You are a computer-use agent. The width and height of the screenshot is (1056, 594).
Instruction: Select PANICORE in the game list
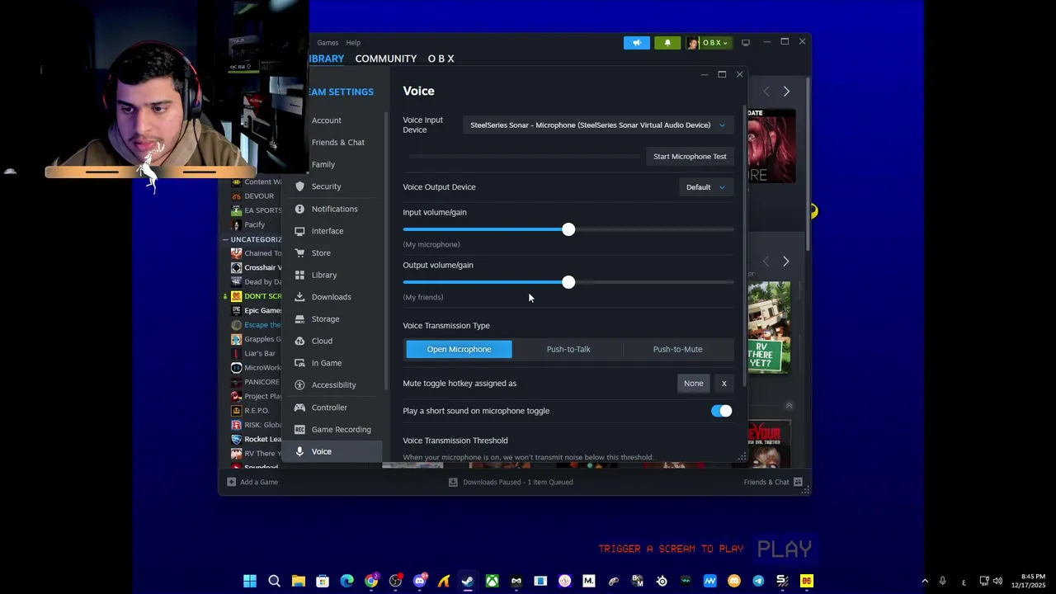coord(261,382)
